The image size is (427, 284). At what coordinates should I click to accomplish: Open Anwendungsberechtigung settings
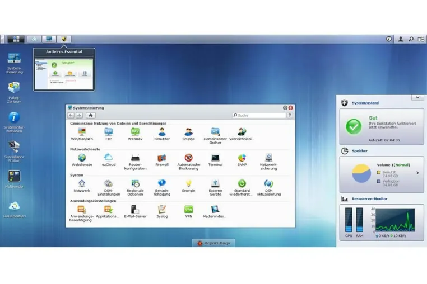[x=82, y=214]
